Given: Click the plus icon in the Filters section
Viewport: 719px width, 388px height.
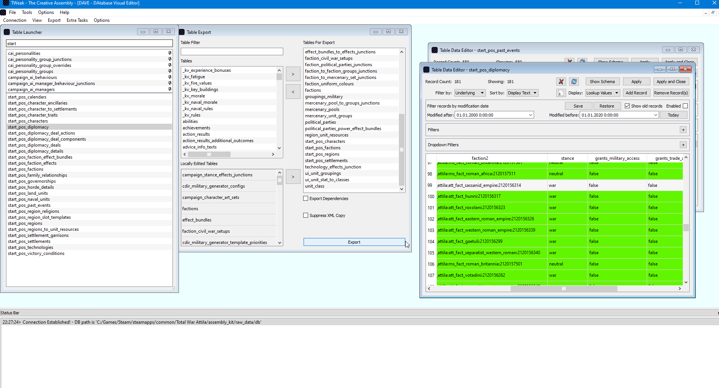Looking at the screenshot, I should click(683, 130).
